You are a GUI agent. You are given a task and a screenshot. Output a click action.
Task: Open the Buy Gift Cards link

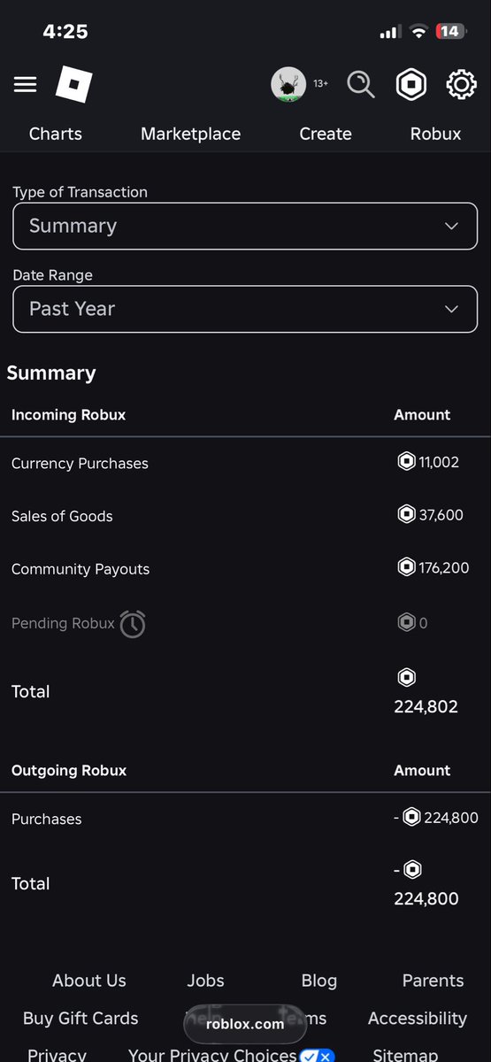81,1019
